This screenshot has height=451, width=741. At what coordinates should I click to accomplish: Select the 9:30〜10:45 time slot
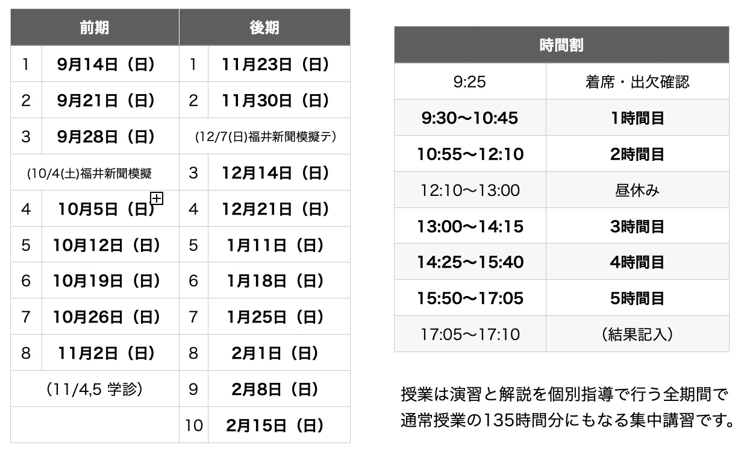469,118
